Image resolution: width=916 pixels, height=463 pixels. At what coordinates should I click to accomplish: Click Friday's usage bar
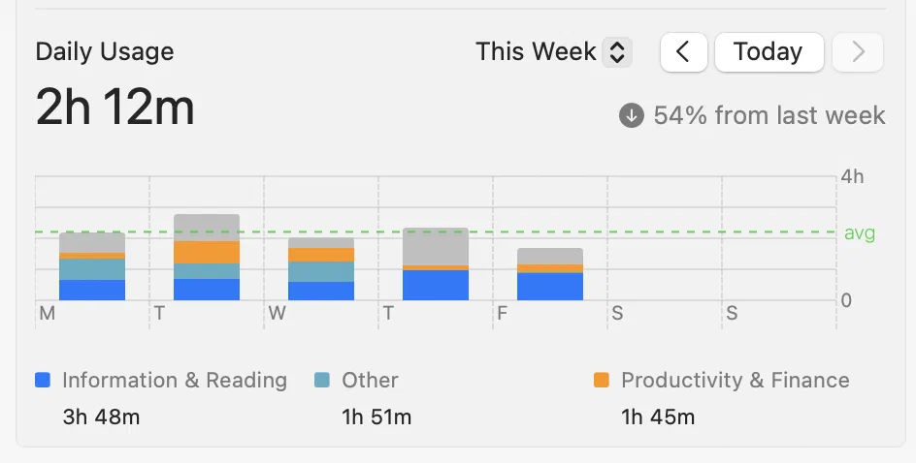(x=550, y=274)
